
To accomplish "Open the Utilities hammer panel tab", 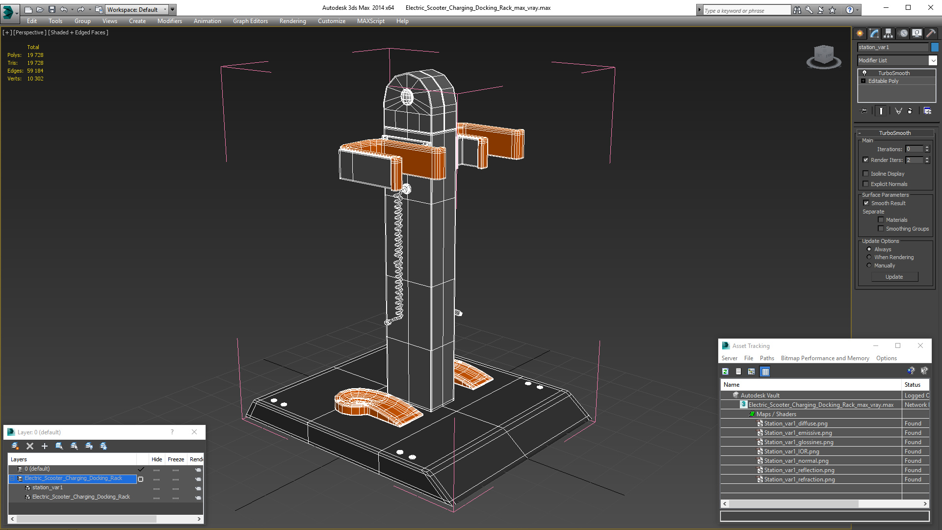I will coord(931,33).
